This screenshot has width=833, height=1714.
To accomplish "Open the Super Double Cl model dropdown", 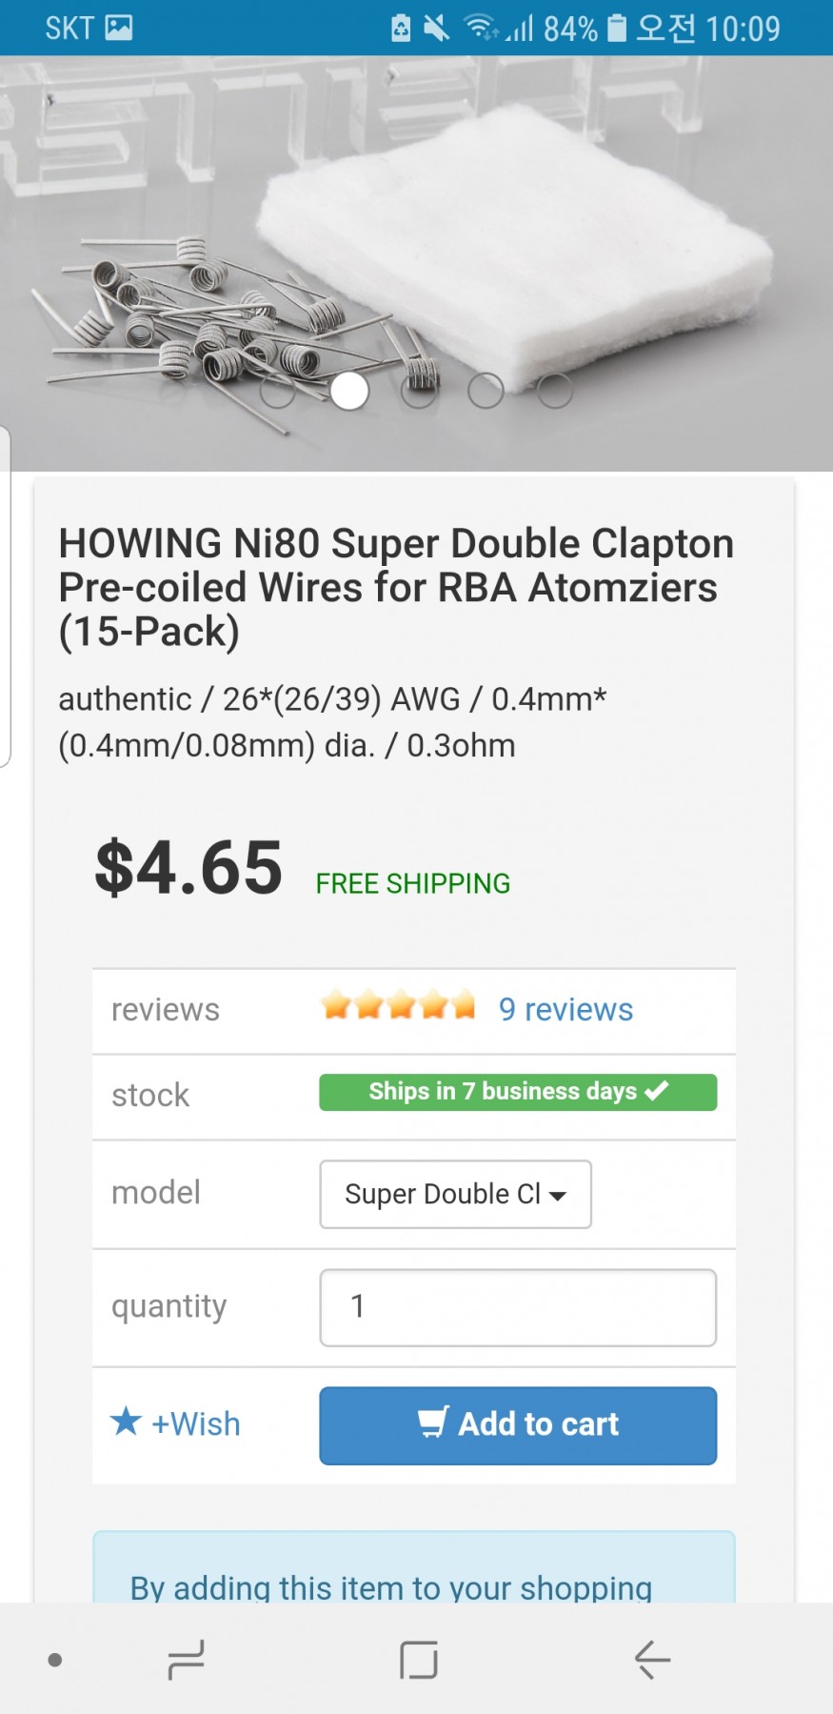I will click(455, 1194).
